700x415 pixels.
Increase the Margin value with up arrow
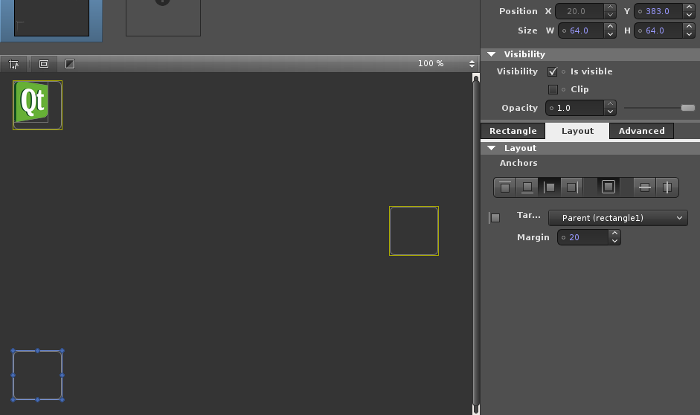614,234
